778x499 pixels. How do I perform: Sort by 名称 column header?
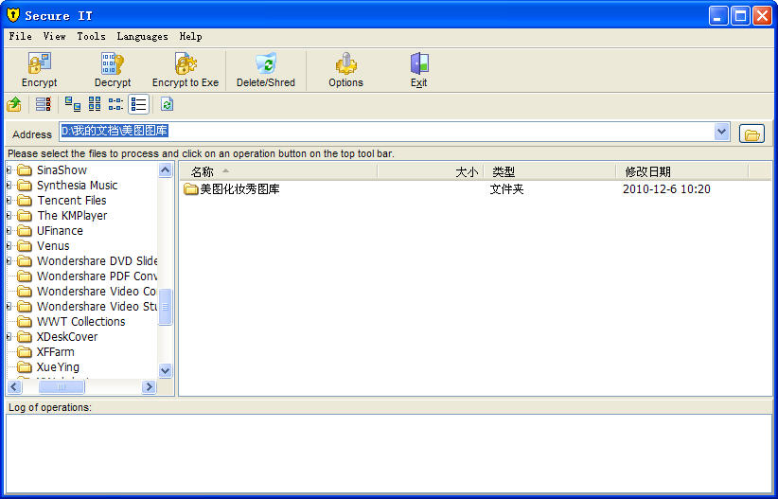[278, 171]
